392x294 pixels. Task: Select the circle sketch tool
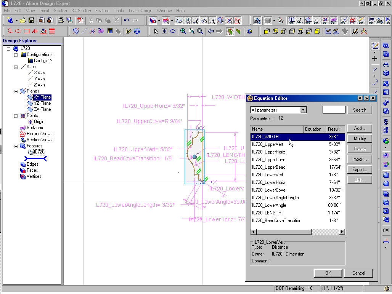(10, 31)
